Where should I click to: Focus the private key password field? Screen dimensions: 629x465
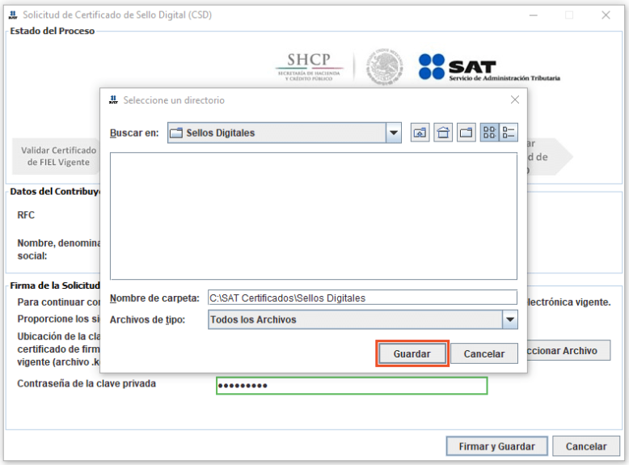coord(352,386)
